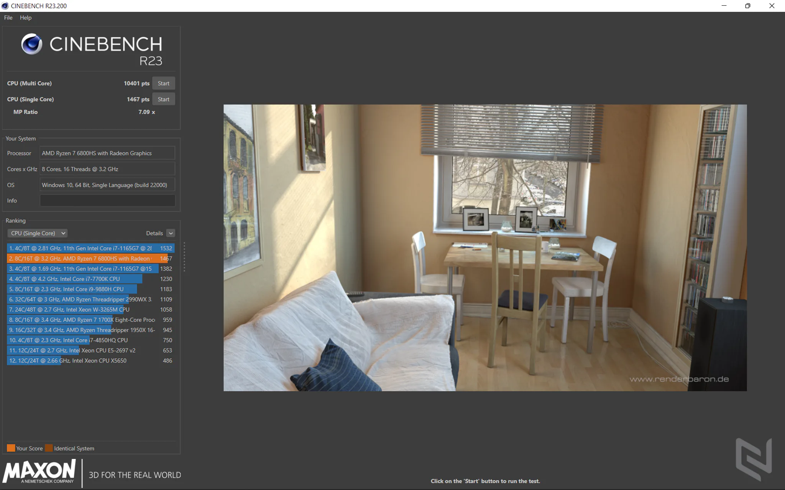Click the Cinebench app icon in the title bar
785x490 pixels.
(5, 6)
